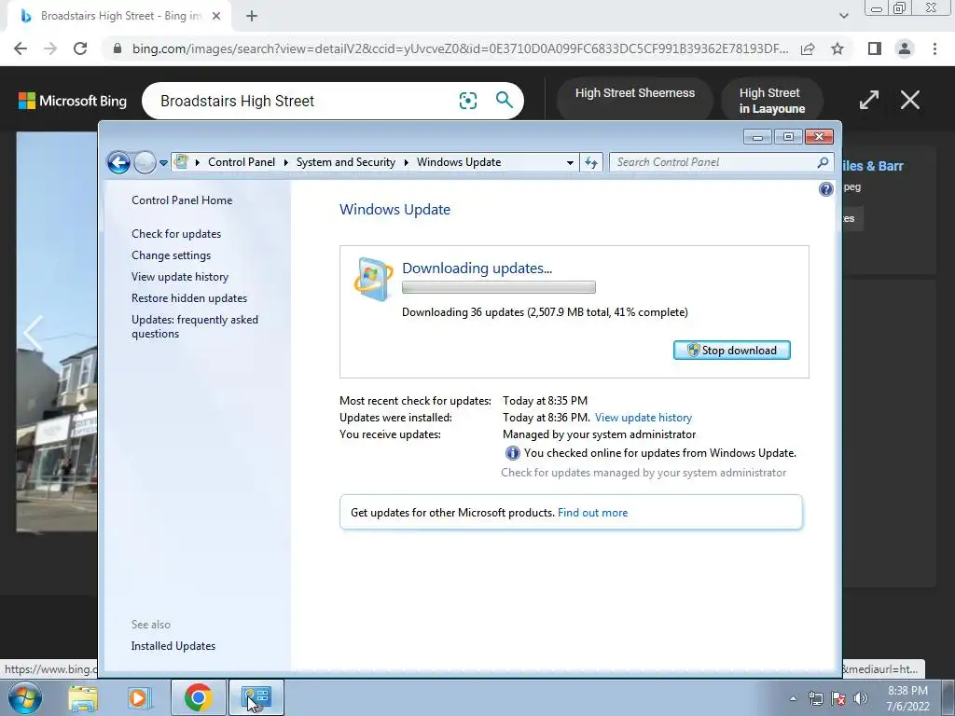Click the Microsoft Bing logo
955x716 pixels.
73,101
